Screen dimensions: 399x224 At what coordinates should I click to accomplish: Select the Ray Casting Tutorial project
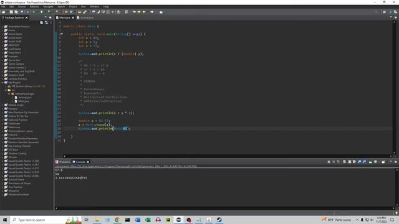19,146
